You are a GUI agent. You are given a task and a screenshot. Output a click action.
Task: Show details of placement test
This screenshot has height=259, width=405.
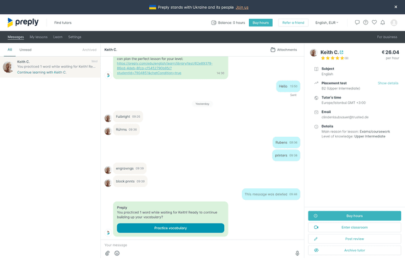tap(387, 83)
